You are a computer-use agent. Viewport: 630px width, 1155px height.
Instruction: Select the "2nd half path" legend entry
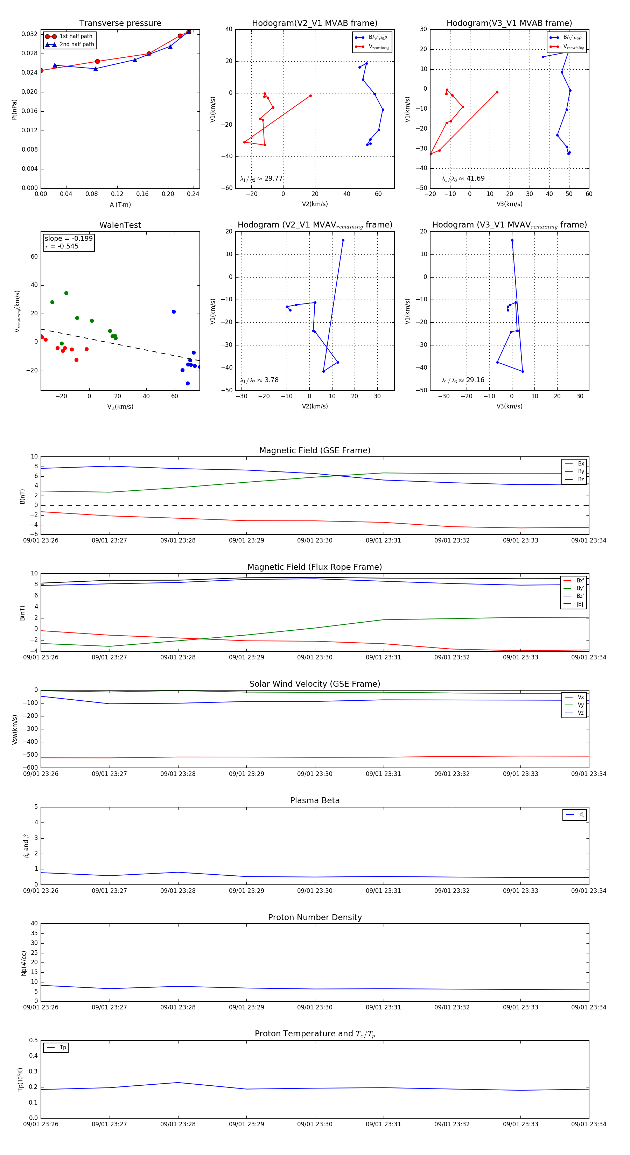pos(70,44)
